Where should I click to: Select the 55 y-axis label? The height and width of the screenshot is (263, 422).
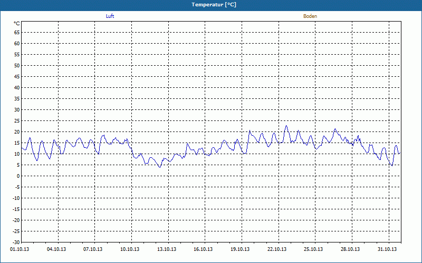pyautogui.click(x=17, y=55)
